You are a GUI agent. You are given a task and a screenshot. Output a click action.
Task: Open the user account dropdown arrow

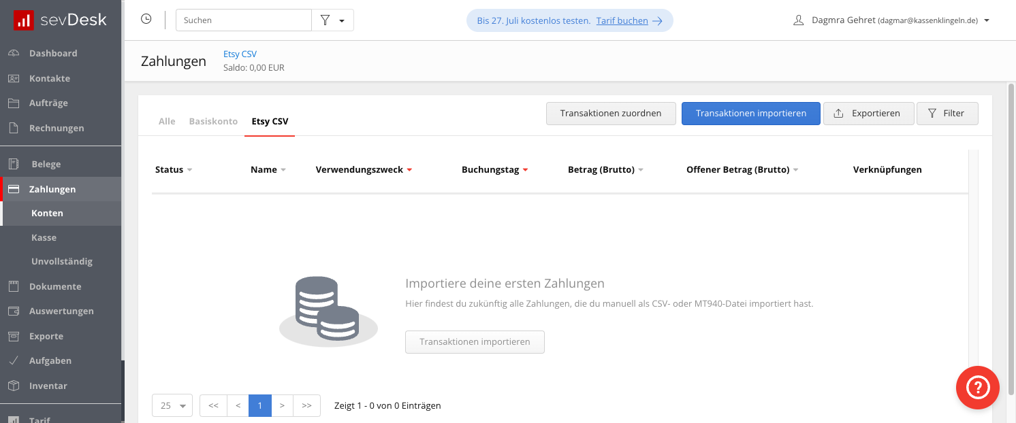coord(987,20)
